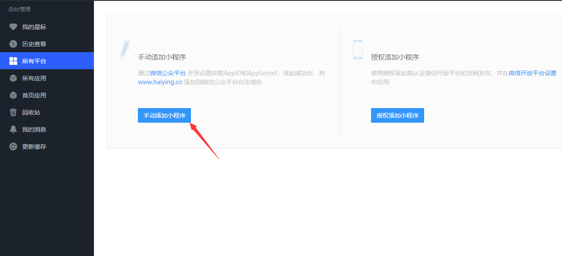Select 更新缓存 in sidebar
This screenshot has width=562, height=256.
47,147
